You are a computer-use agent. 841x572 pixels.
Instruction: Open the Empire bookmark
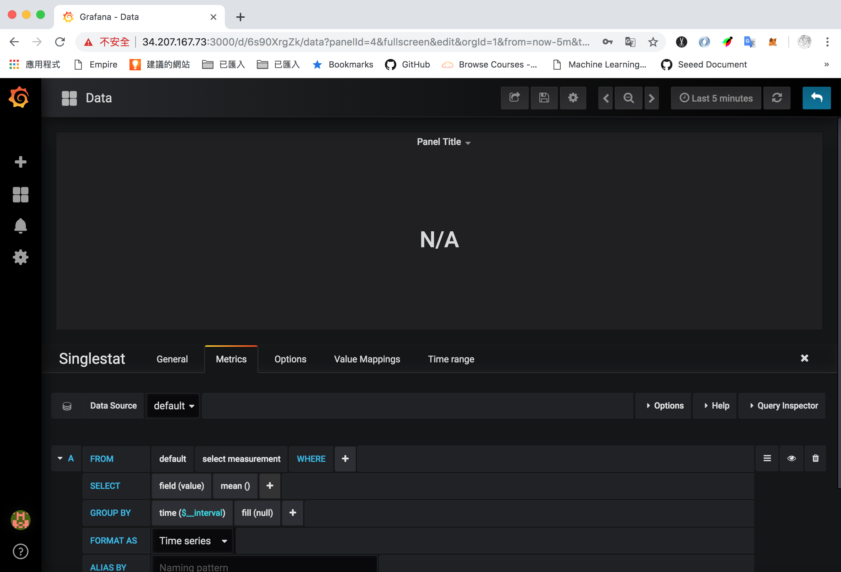click(96, 65)
